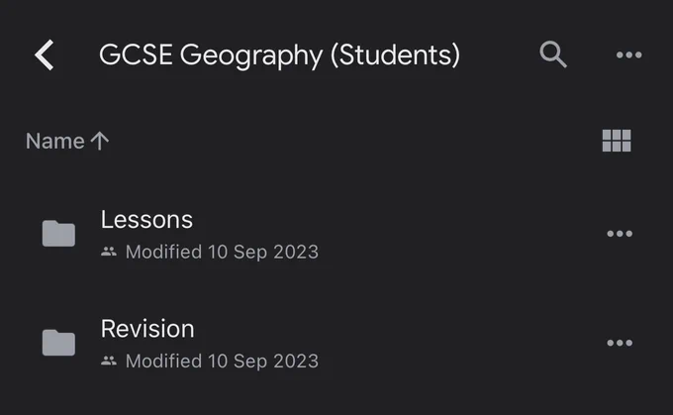Viewport: 673px width, 415px height.
Task: Open the three-dot menu for Lessons
Action: coord(620,234)
